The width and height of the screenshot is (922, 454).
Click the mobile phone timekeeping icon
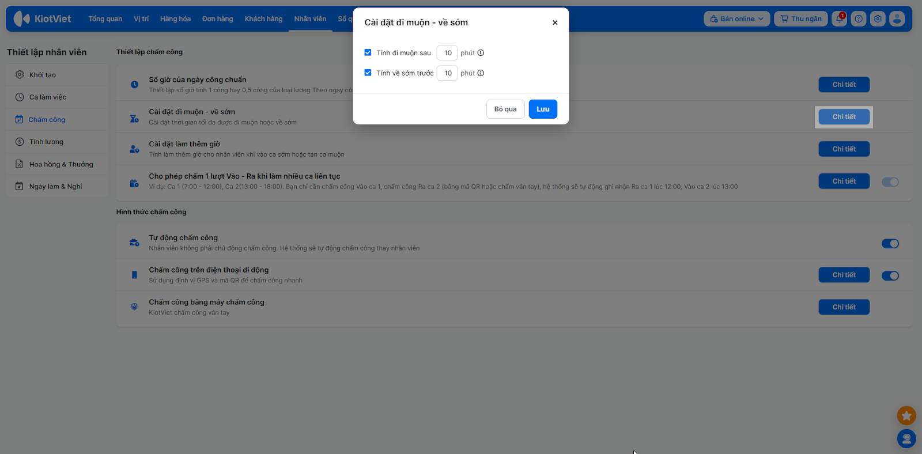(x=134, y=275)
